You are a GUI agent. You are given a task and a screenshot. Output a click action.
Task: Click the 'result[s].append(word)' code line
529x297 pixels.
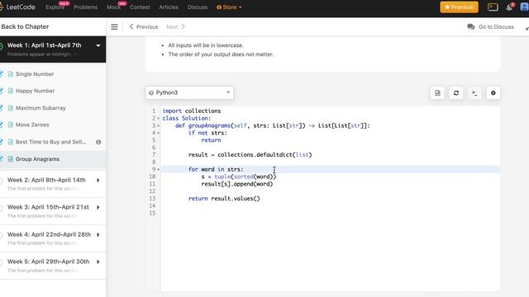point(237,184)
